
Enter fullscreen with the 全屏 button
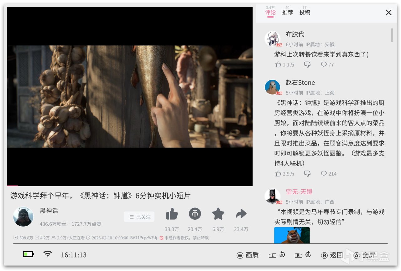[x=364, y=255]
